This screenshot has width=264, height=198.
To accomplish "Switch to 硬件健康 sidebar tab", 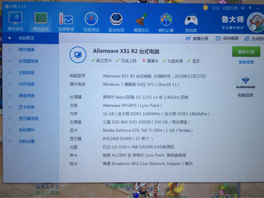I will (26, 49).
